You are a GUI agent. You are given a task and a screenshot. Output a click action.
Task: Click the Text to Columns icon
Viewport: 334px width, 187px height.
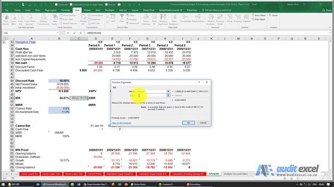click(146, 20)
